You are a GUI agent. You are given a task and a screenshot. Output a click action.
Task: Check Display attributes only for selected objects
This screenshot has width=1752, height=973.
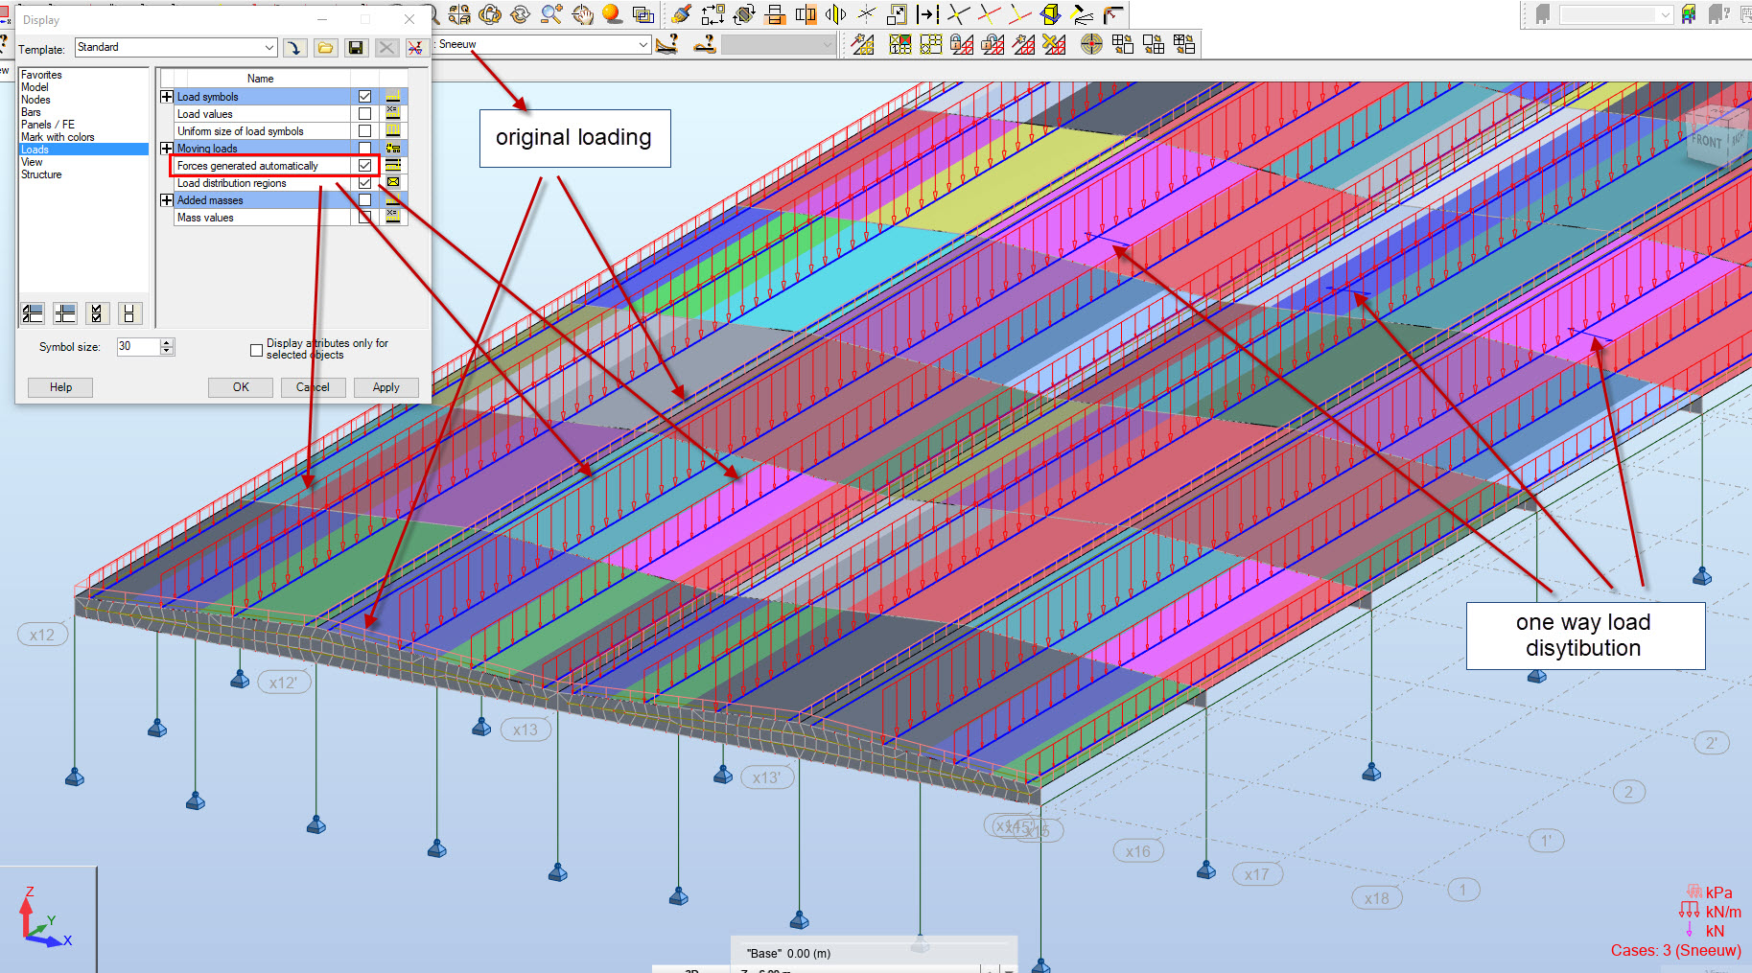click(x=255, y=349)
